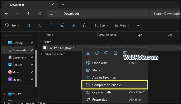This screenshot has height=104, width=181.
Task: Go back with the left arrow
Action: [x=7, y=14]
